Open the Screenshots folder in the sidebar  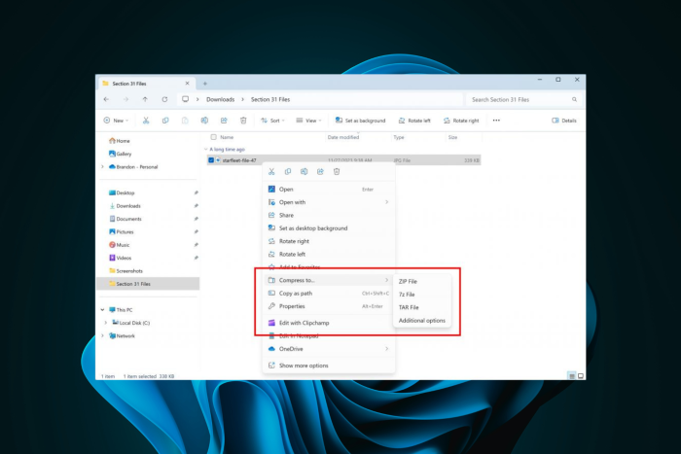click(x=129, y=271)
